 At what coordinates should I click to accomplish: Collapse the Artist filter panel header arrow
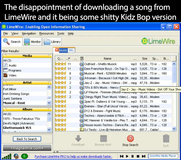pyautogui.click(x=49, y=83)
